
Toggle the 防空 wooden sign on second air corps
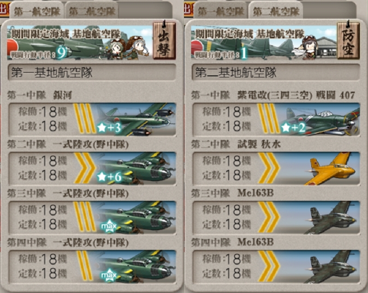[348, 40]
